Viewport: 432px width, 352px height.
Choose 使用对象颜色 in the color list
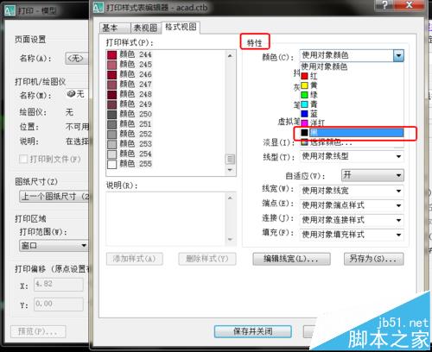[x=352, y=66]
